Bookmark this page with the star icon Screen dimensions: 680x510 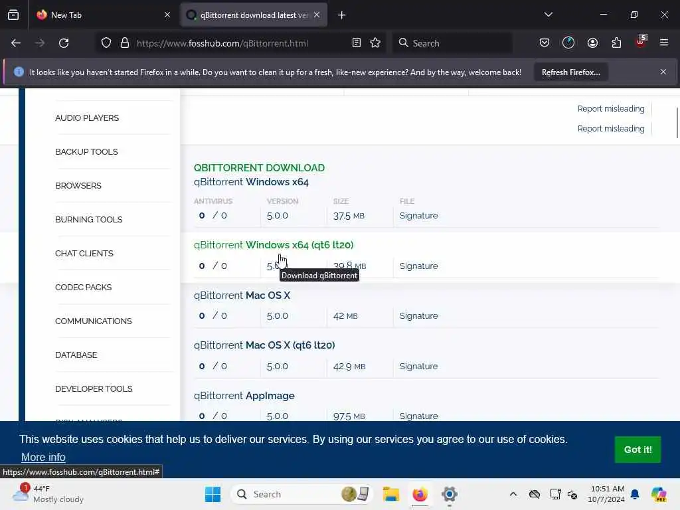click(375, 43)
